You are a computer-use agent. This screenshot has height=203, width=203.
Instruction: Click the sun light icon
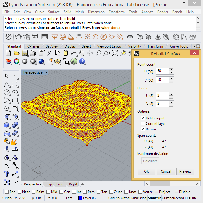[x=112, y=37]
